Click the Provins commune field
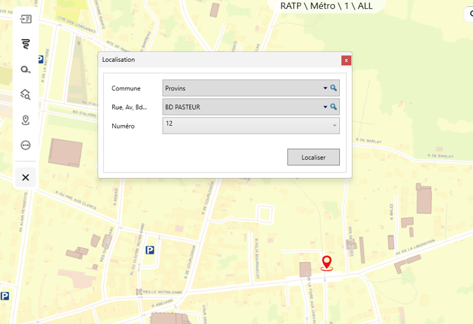Screen dimensions: 473x324 pos(241,88)
